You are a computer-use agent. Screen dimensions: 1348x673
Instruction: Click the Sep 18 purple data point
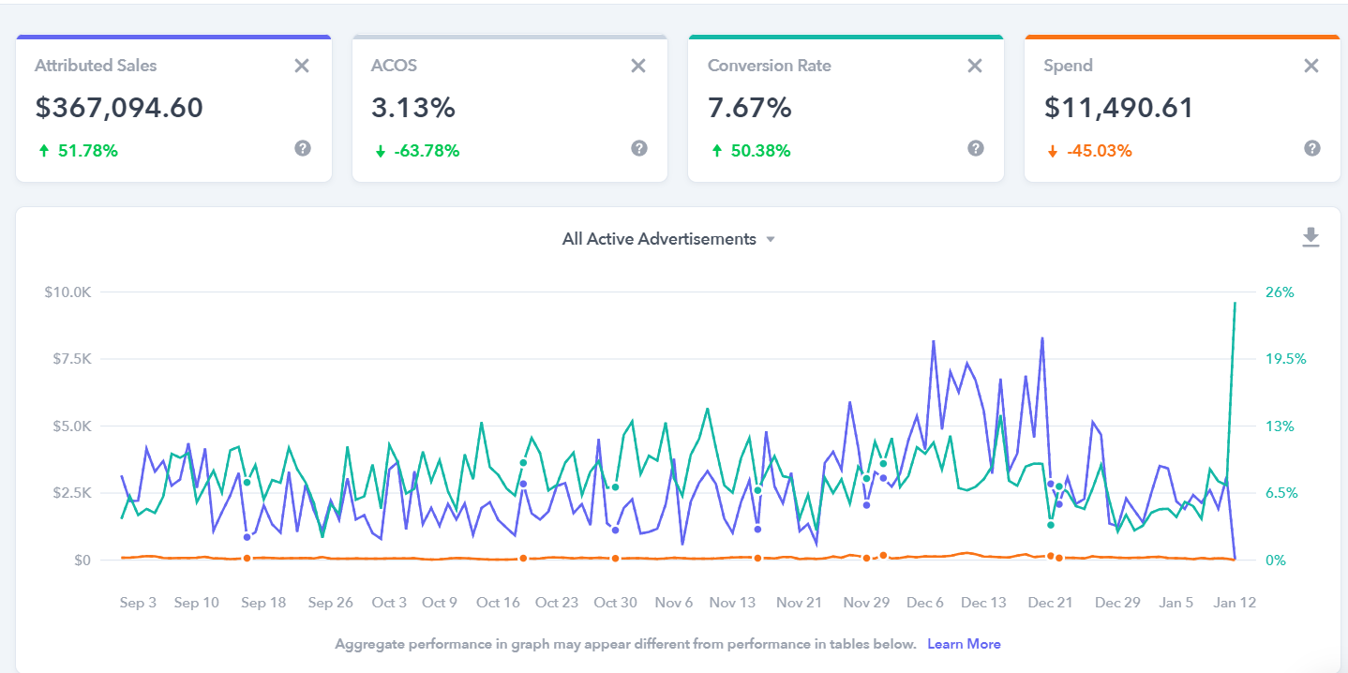point(247,537)
